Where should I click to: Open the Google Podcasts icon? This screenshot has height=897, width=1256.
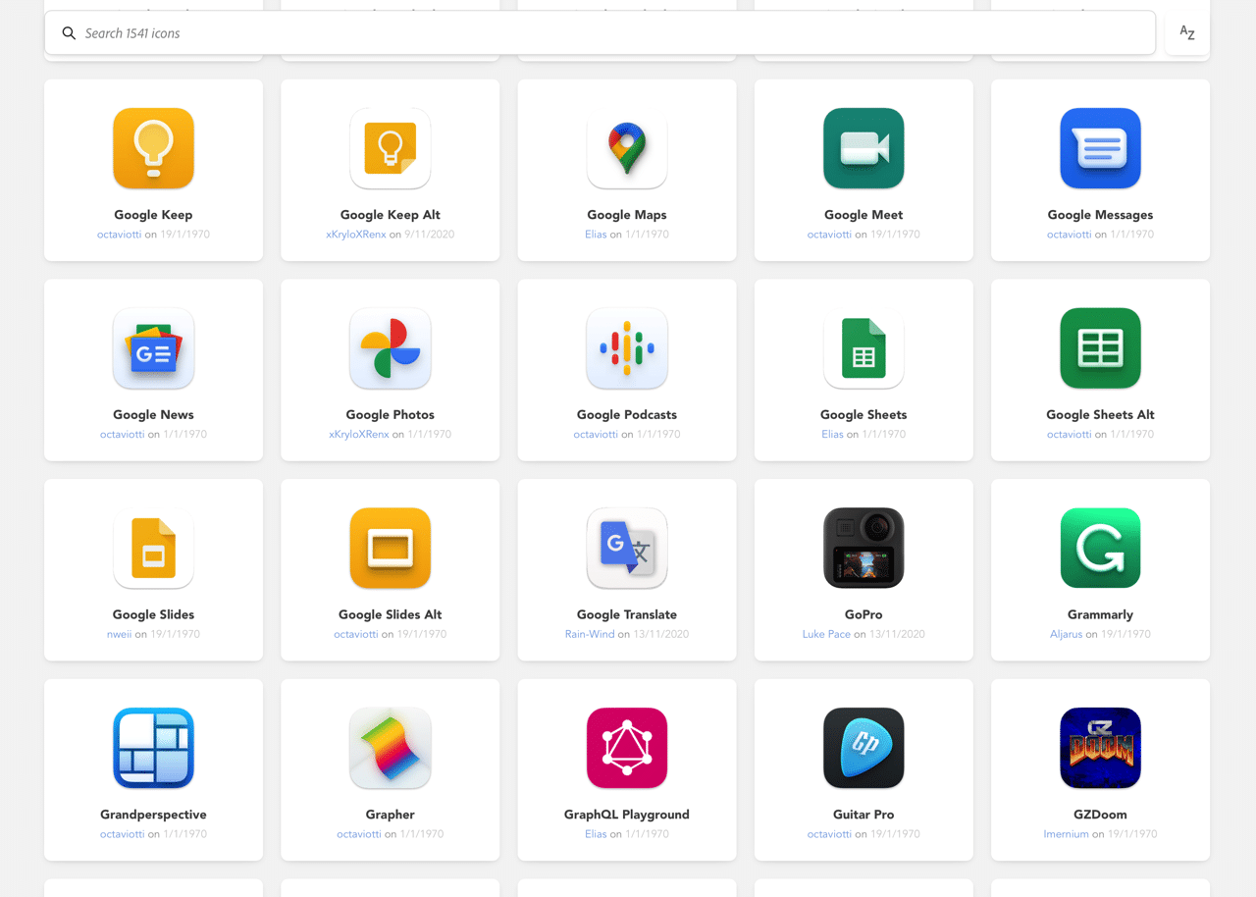click(627, 348)
